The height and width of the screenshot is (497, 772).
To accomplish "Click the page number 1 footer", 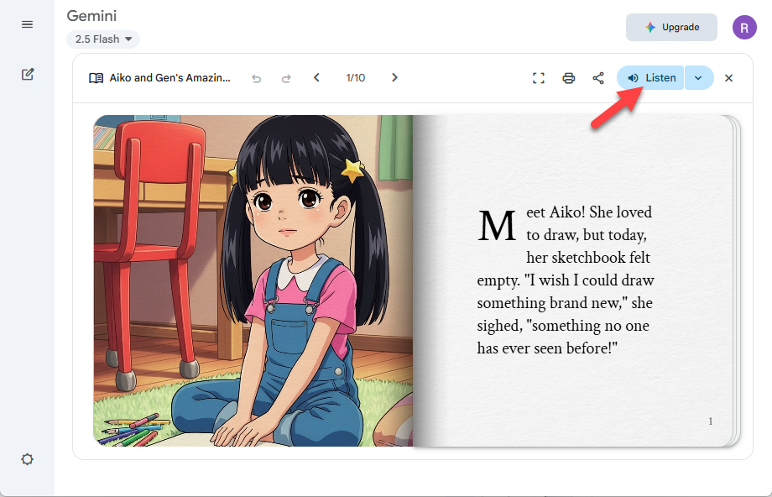I will tap(711, 421).
